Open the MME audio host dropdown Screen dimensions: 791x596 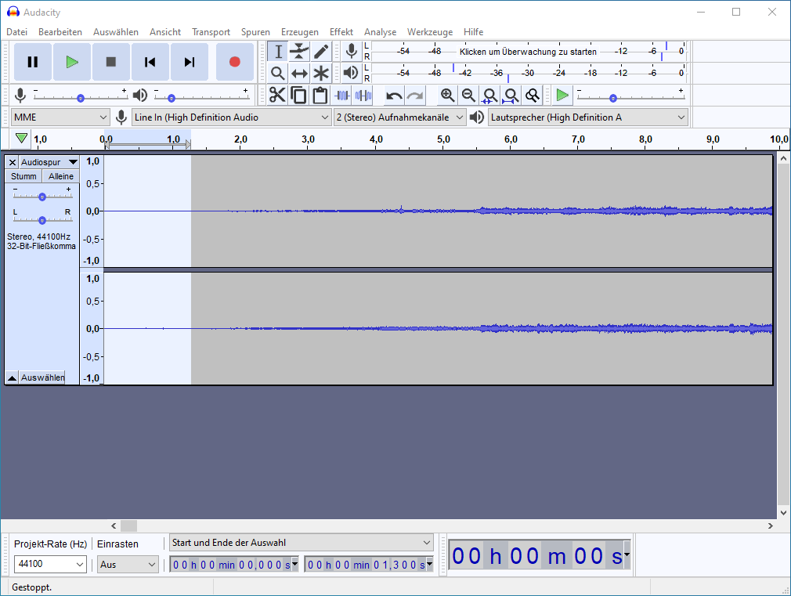pos(60,117)
